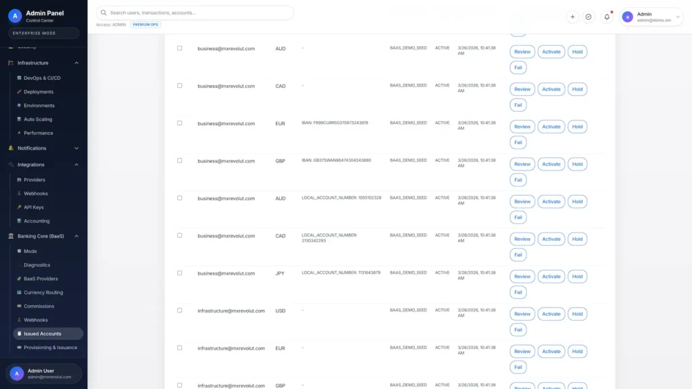Click the Environments globe icon
The height and width of the screenshot is (389, 692).
(19, 106)
